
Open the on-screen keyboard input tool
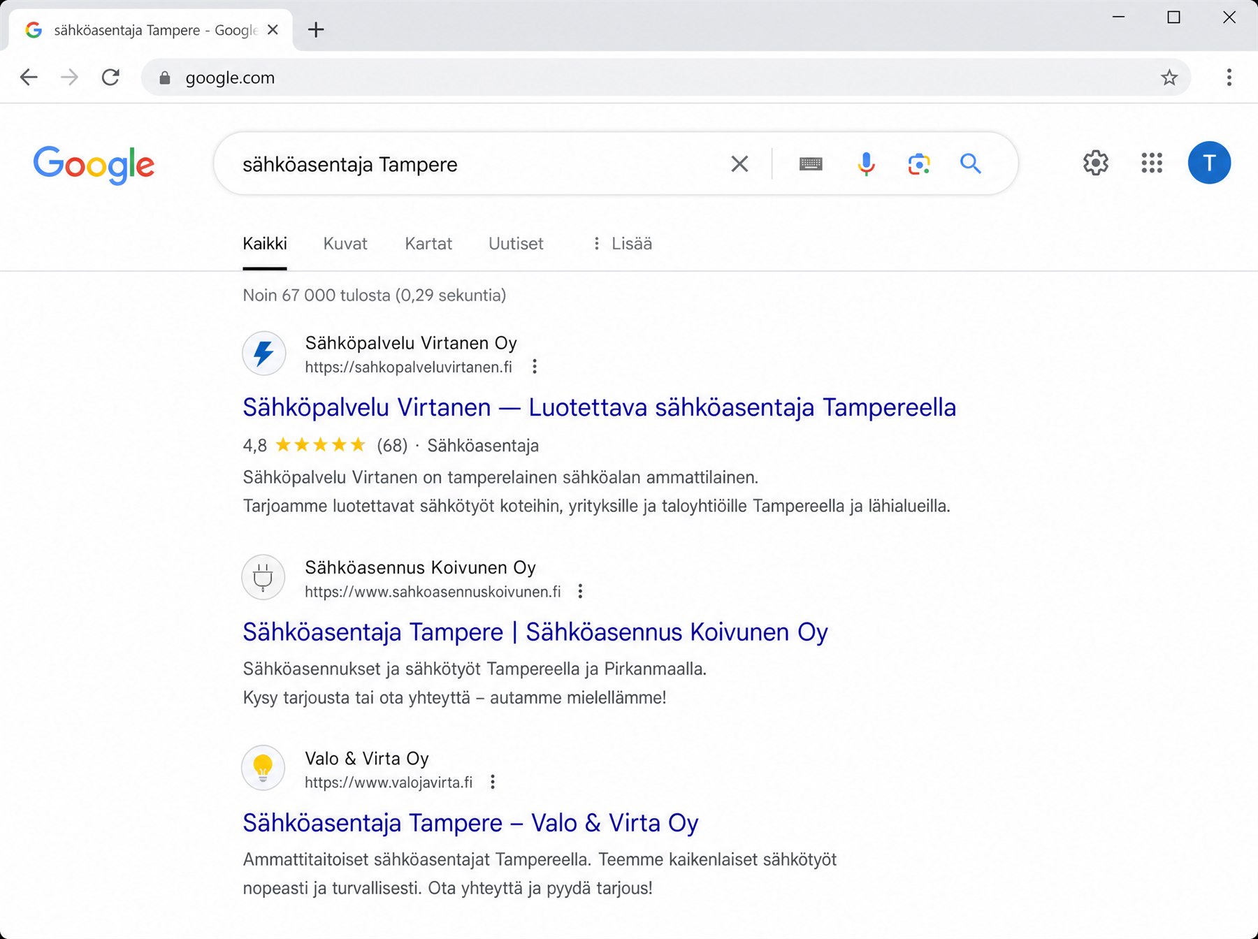[811, 163]
